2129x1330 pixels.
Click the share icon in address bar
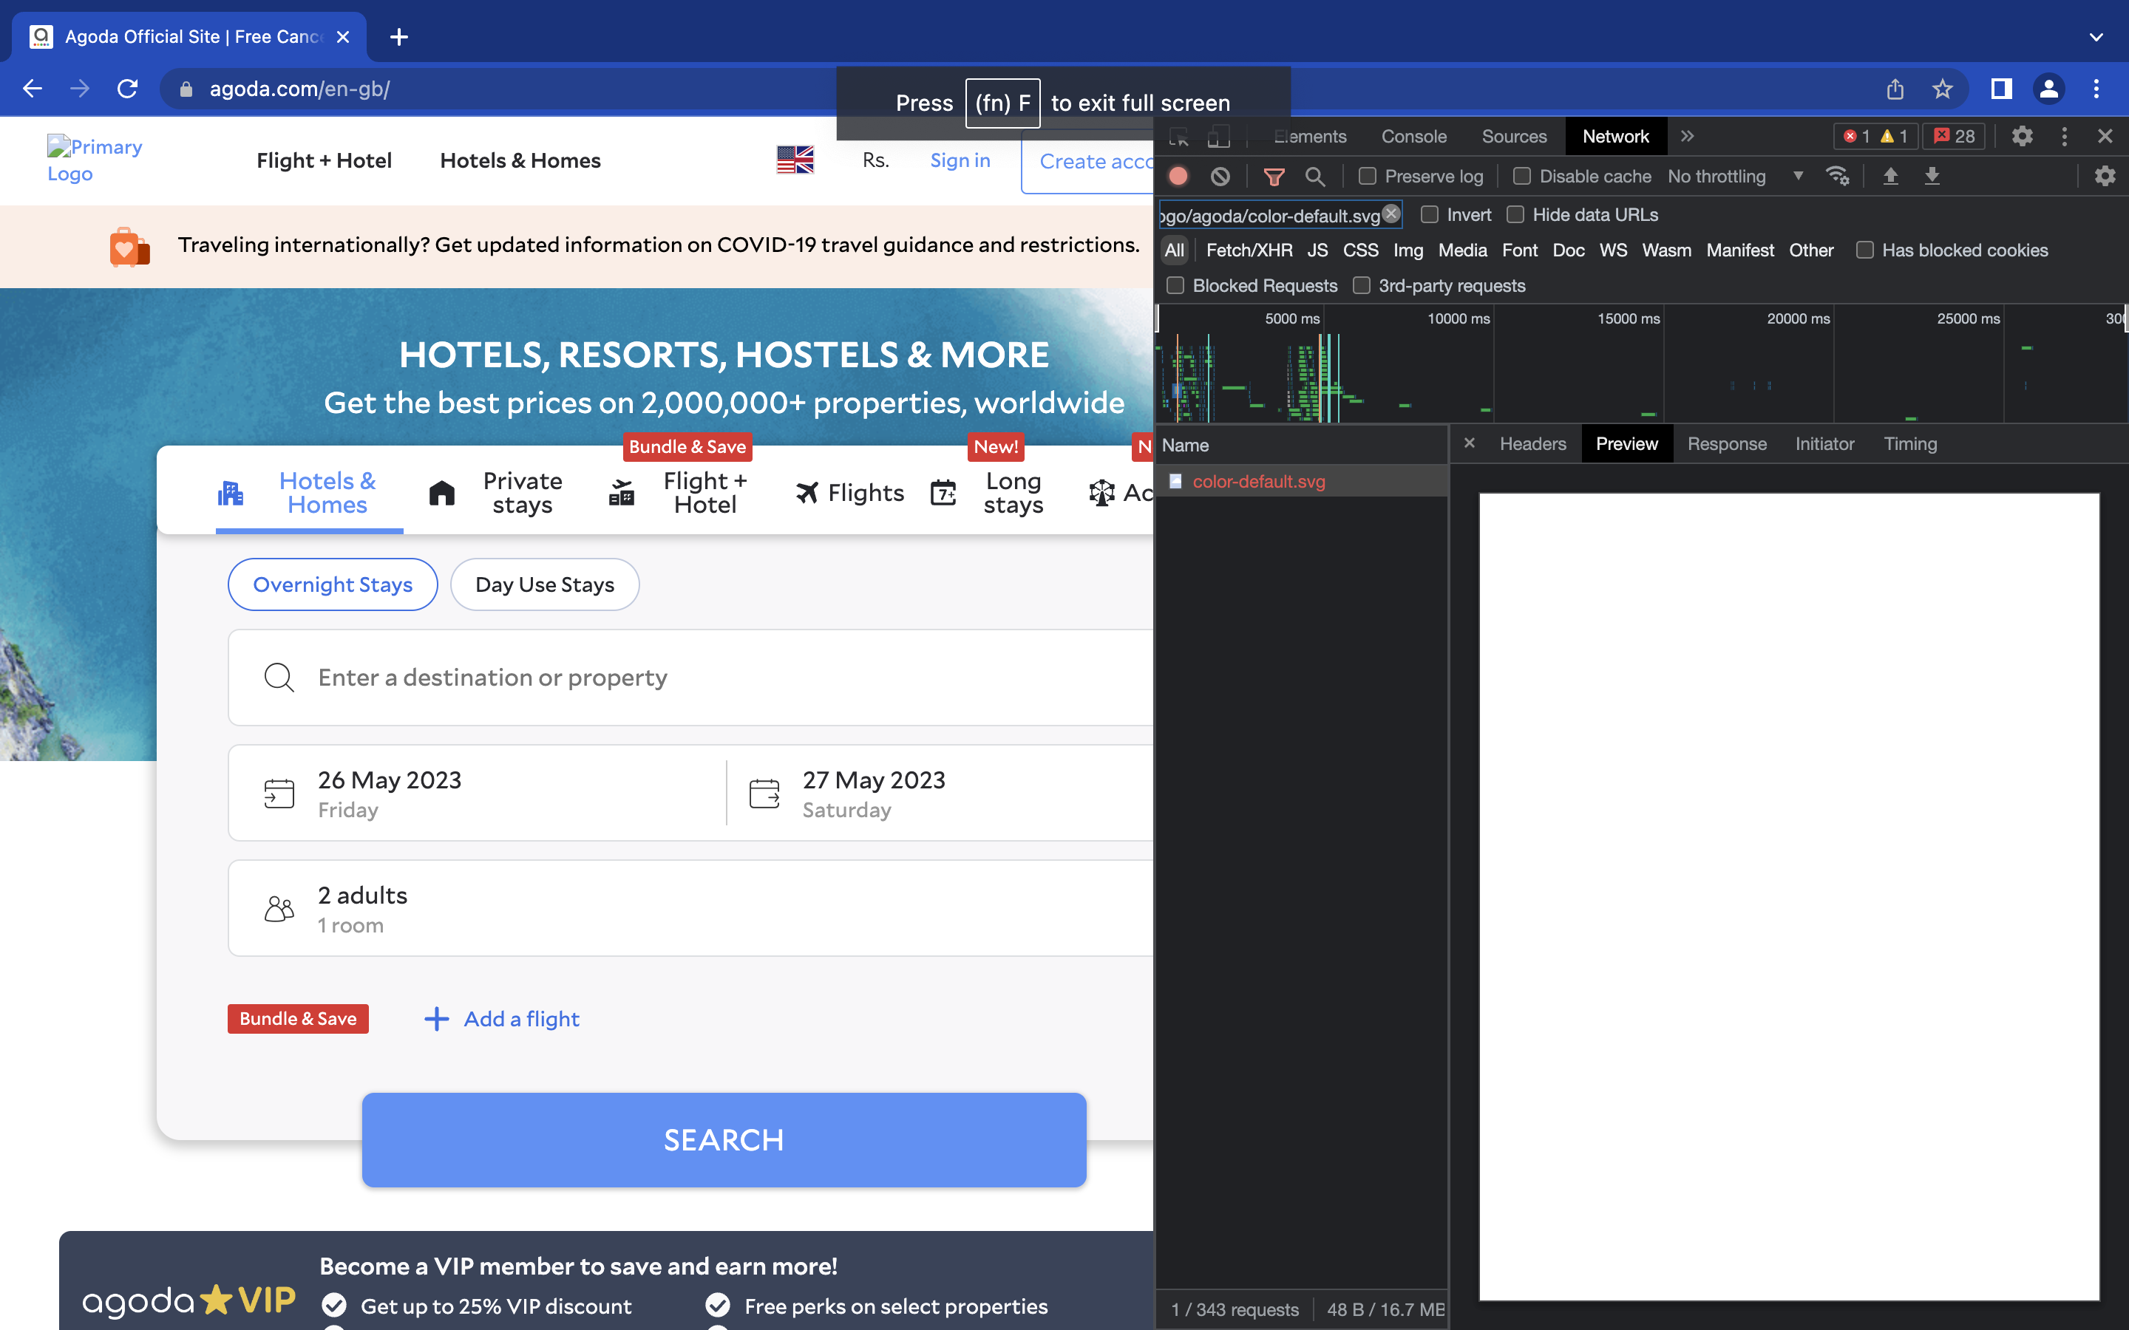pos(1895,89)
